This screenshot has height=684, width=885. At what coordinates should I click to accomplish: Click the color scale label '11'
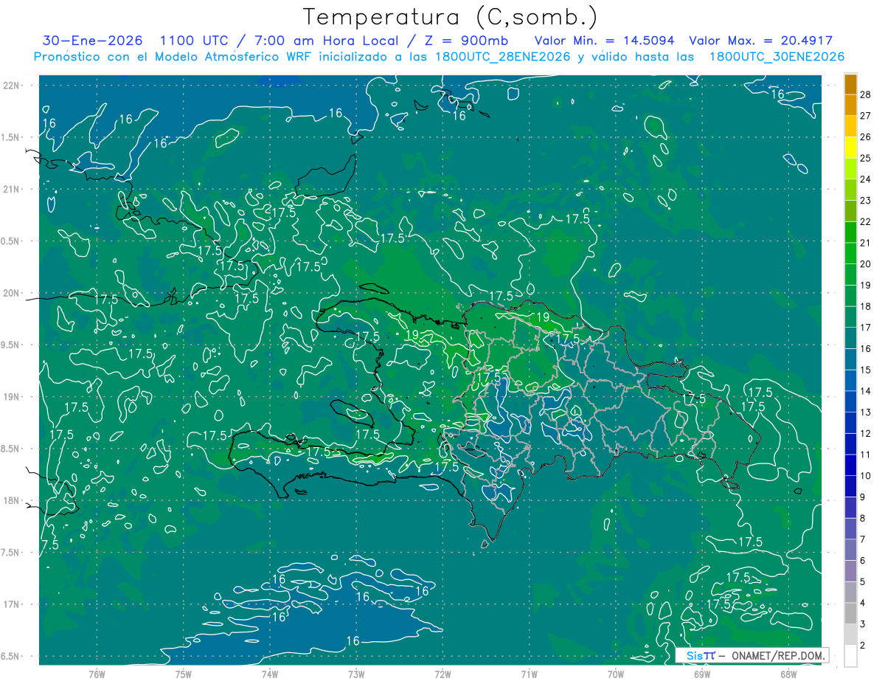(865, 455)
